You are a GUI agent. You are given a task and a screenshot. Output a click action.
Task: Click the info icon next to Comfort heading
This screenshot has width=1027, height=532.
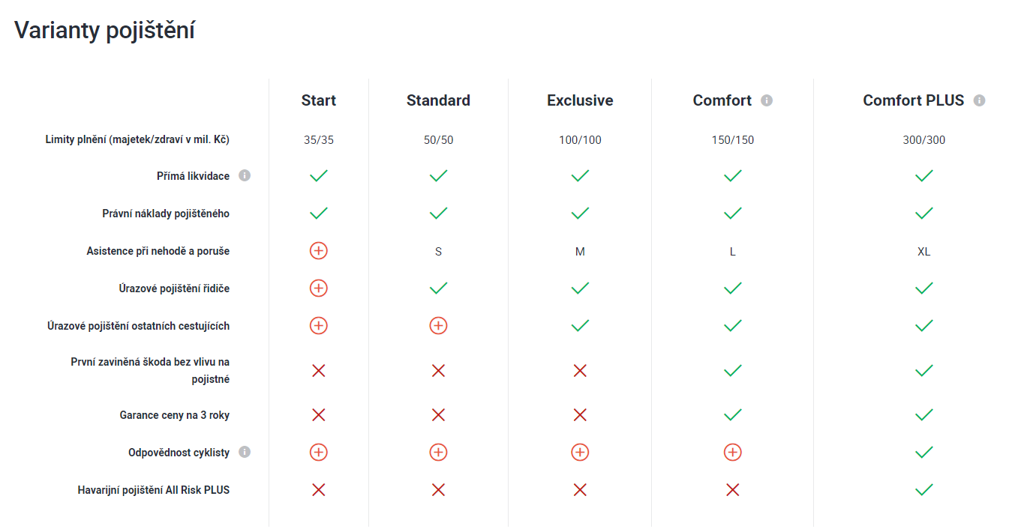pyautogui.click(x=767, y=100)
